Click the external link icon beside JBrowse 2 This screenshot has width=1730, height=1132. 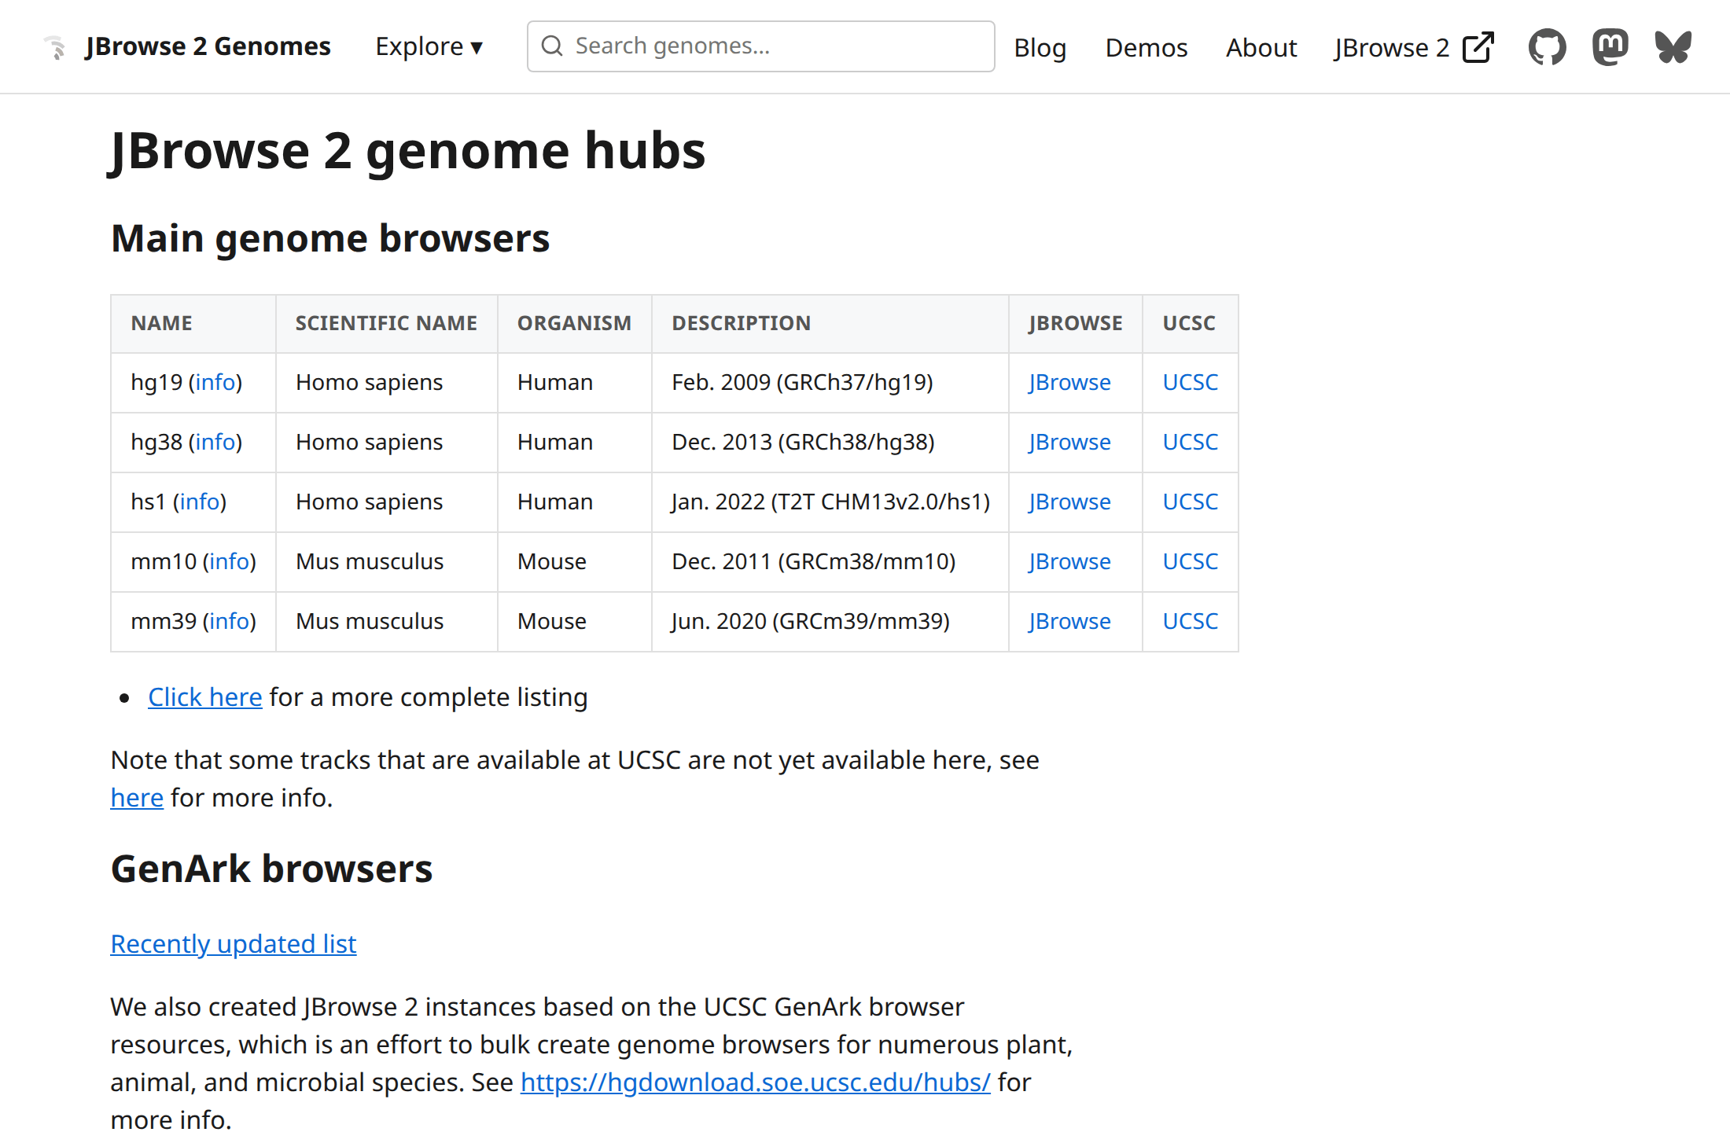[x=1478, y=47]
